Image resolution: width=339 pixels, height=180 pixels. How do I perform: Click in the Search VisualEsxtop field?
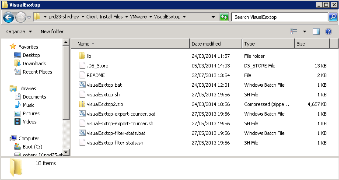coord(280,17)
